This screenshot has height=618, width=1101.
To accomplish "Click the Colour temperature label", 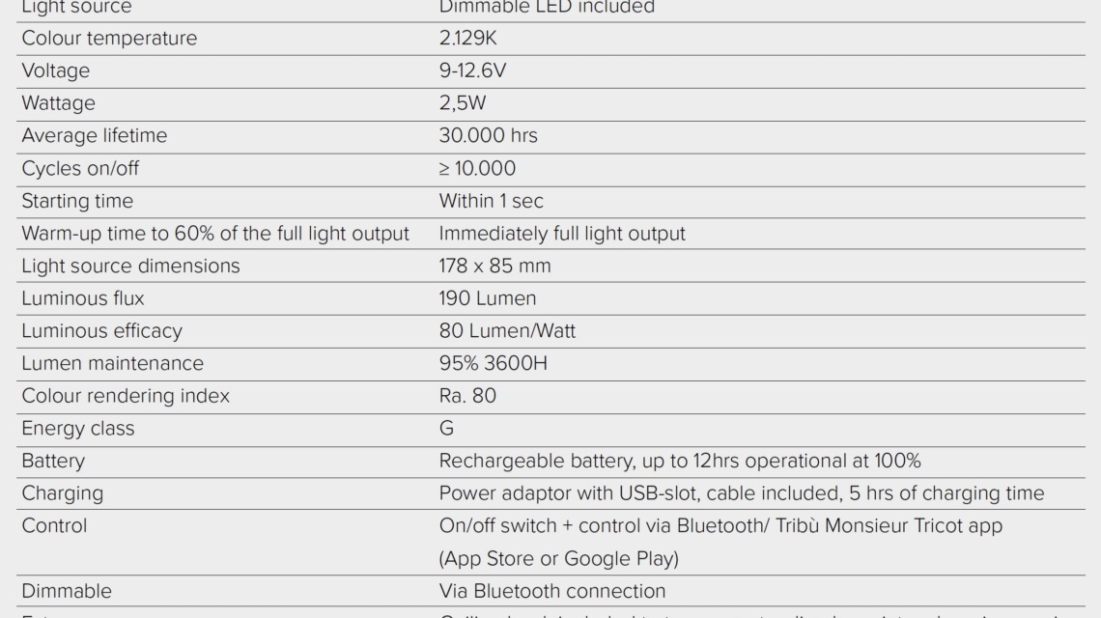I will pos(109,39).
